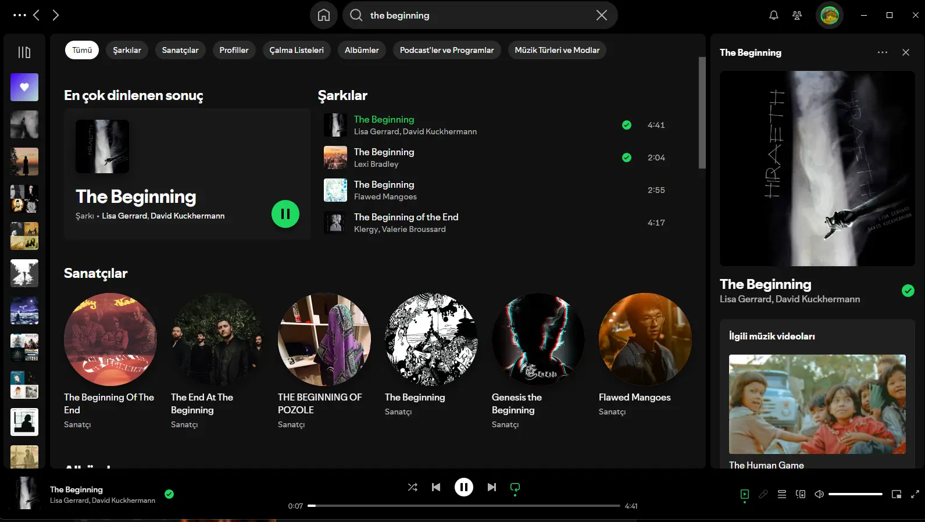Click the Sanatçılar section heading
The height and width of the screenshot is (522, 925).
[95, 273]
